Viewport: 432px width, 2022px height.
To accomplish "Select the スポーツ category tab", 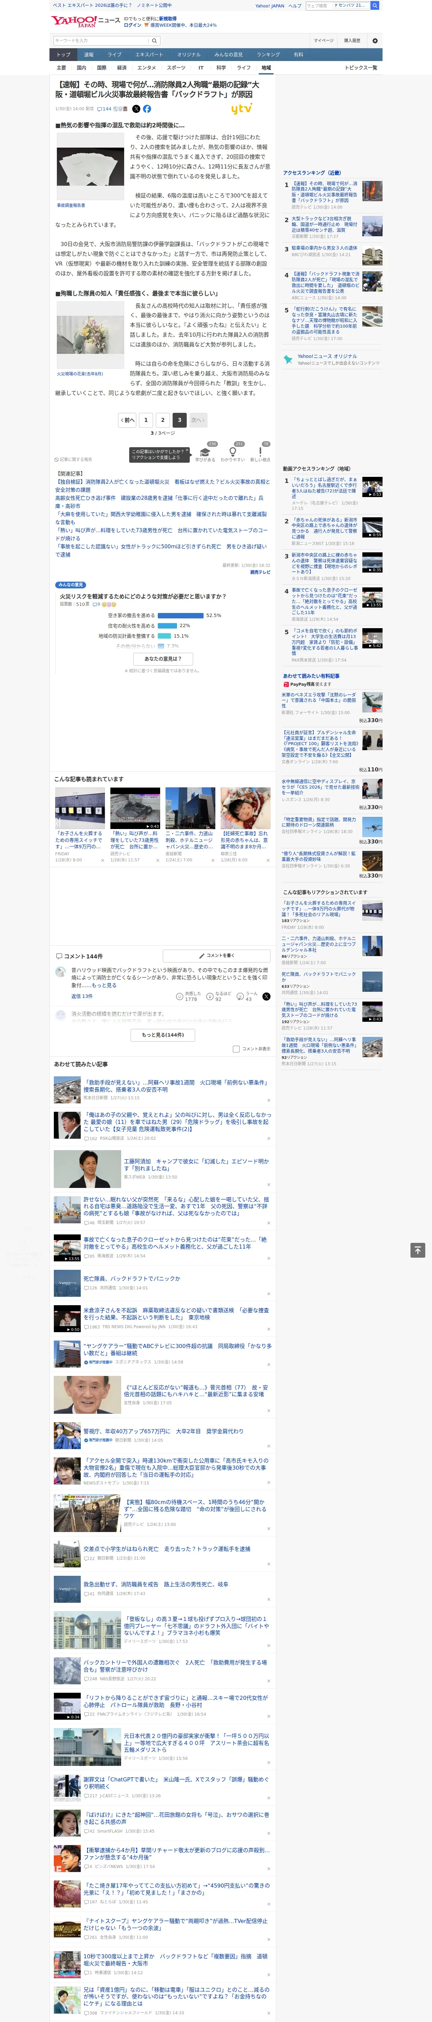I will click(176, 67).
